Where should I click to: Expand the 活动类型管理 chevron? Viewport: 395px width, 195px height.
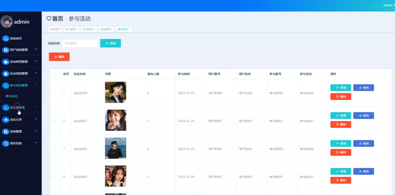tap(36, 61)
